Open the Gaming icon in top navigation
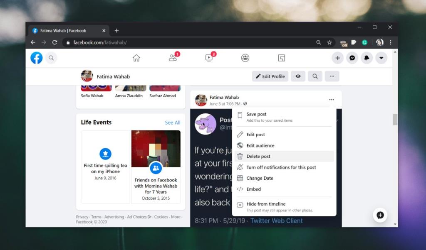The height and width of the screenshot is (250, 426). [281, 58]
